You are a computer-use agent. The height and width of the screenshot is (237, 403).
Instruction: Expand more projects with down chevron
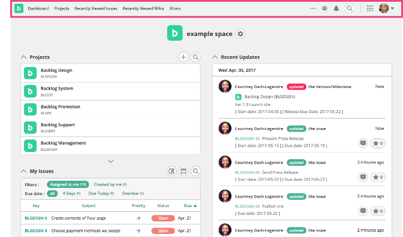(x=111, y=161)
